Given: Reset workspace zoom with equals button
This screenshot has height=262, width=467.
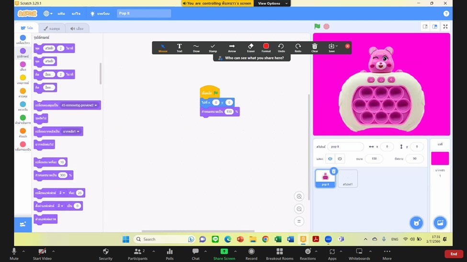Looking at the screenshot, I should coord(299,221).
